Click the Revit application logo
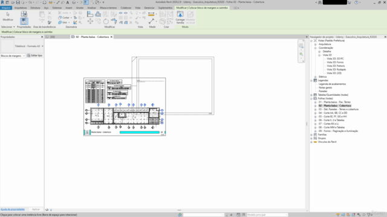The image size is (387, 217). [2, 2]
